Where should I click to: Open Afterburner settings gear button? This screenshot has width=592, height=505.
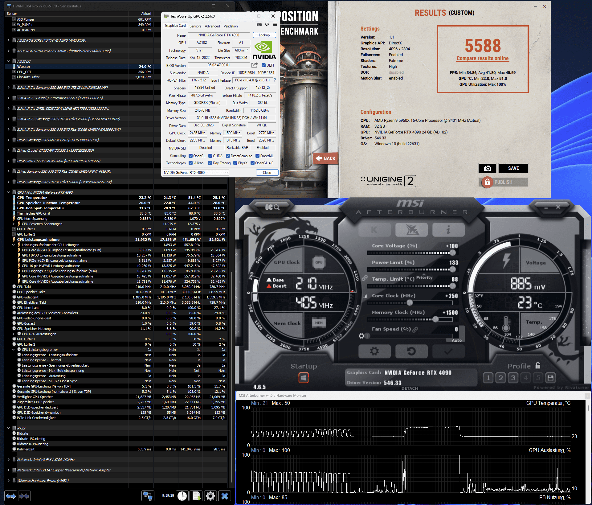tap(374, 351)
